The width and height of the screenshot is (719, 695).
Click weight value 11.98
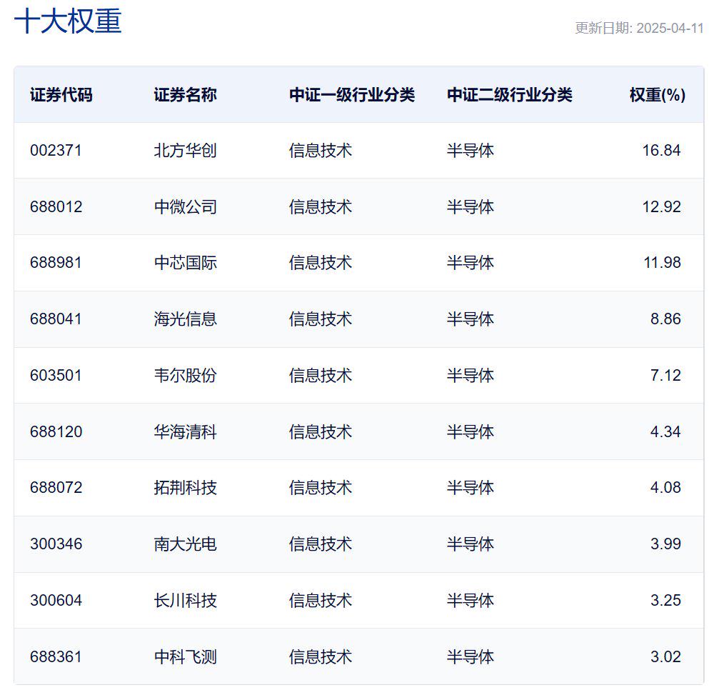pyautogui.click(x=662, y=263)
